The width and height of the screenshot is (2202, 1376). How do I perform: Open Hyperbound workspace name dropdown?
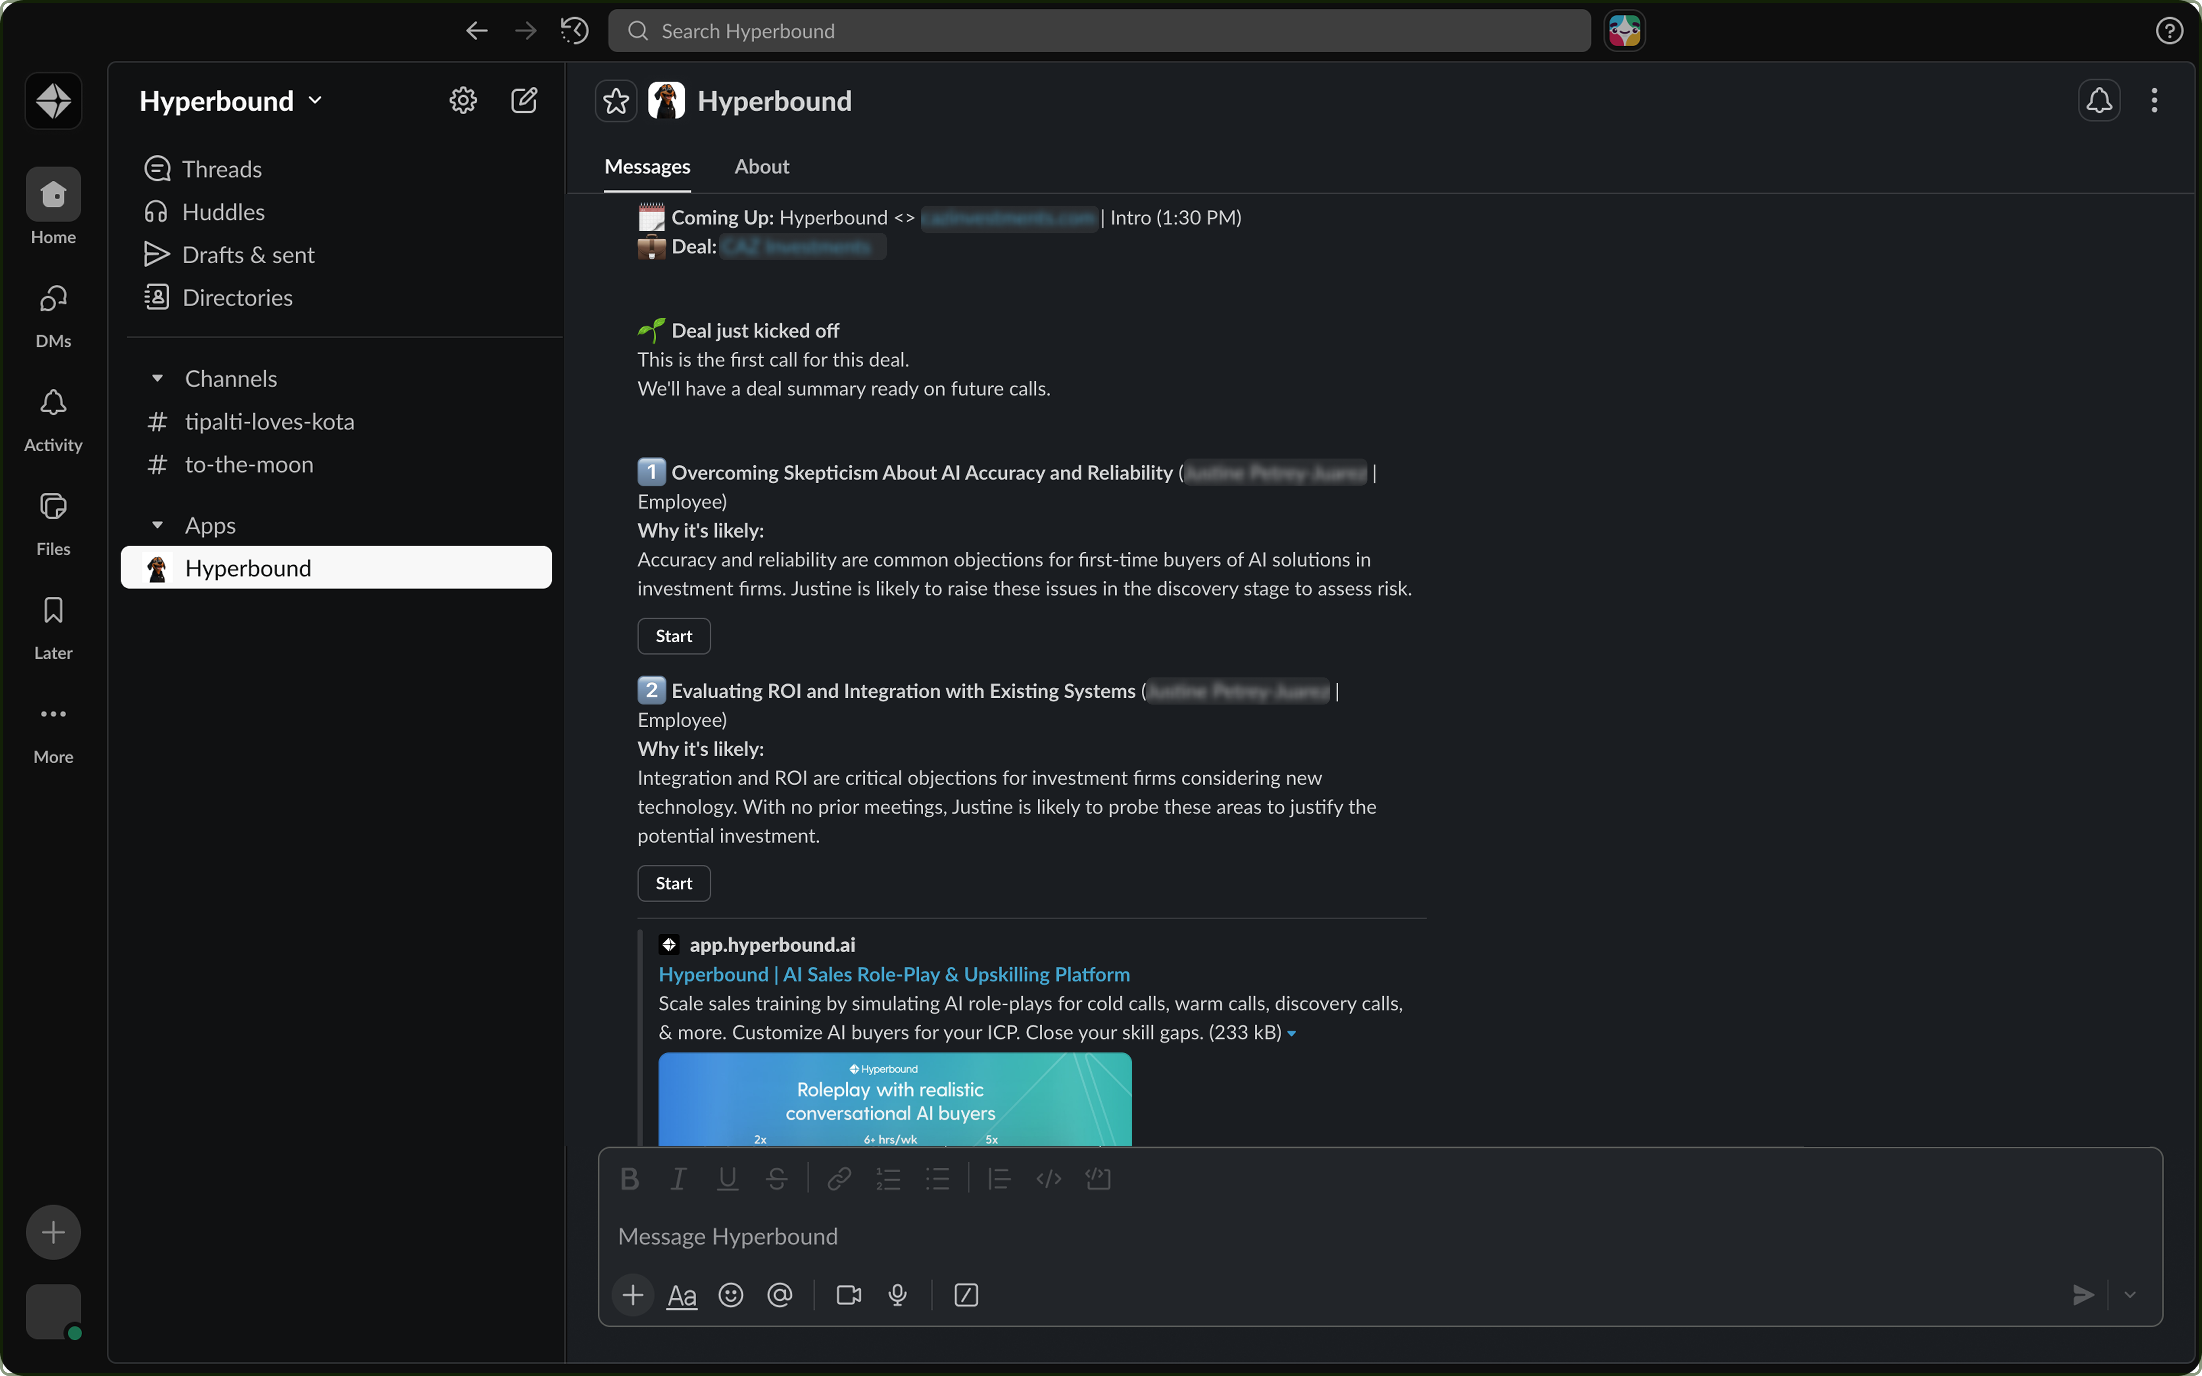click(231, 101)
